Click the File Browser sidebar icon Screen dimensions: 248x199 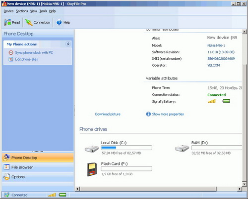6,167
